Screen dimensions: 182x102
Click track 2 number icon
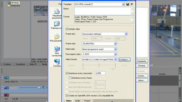(7, 88)
